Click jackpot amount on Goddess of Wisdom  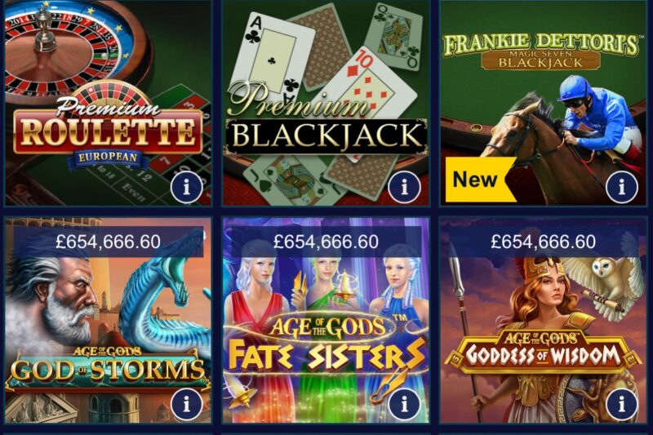[x=544, y=242]
